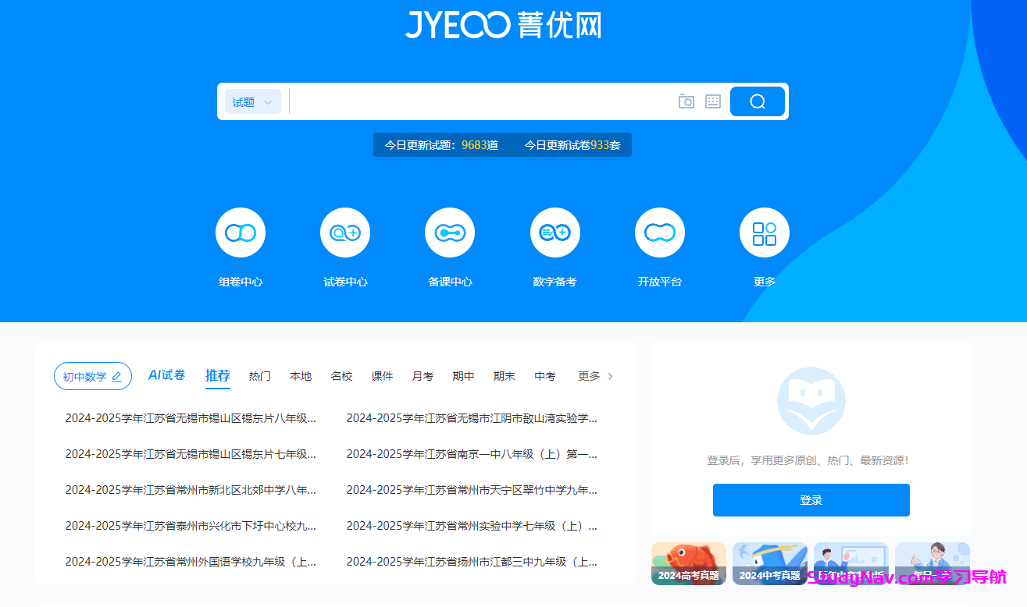This screenshot has width=1027, height=607.
Task: Select the 期中 tab
Action: 463,376
